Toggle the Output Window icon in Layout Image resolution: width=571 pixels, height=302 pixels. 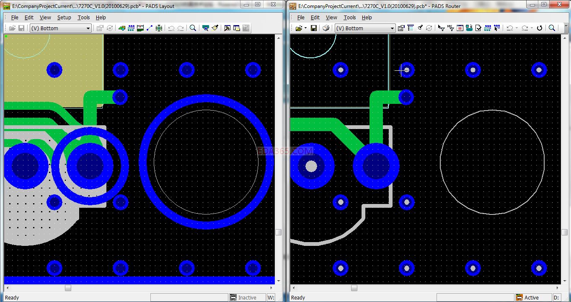click(x=227, y=28)
